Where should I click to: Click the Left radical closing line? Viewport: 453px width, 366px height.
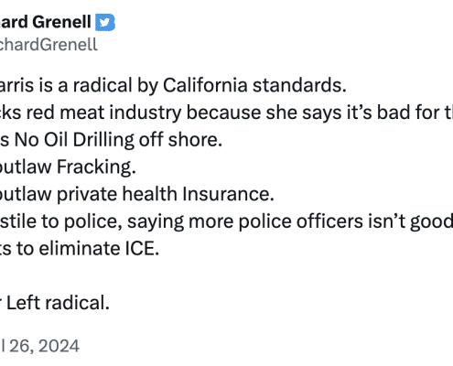55,303
